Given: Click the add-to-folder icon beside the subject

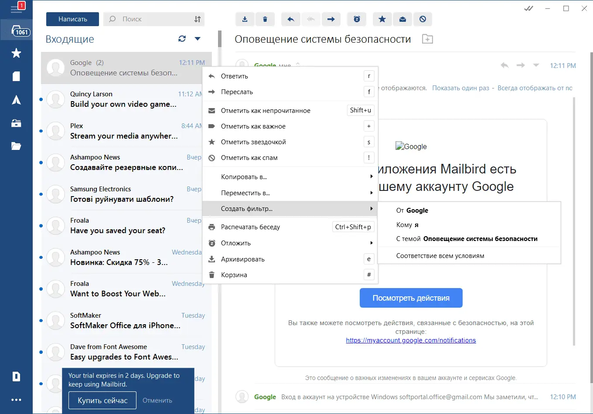Looking at the screenshot, I should 427,39.
